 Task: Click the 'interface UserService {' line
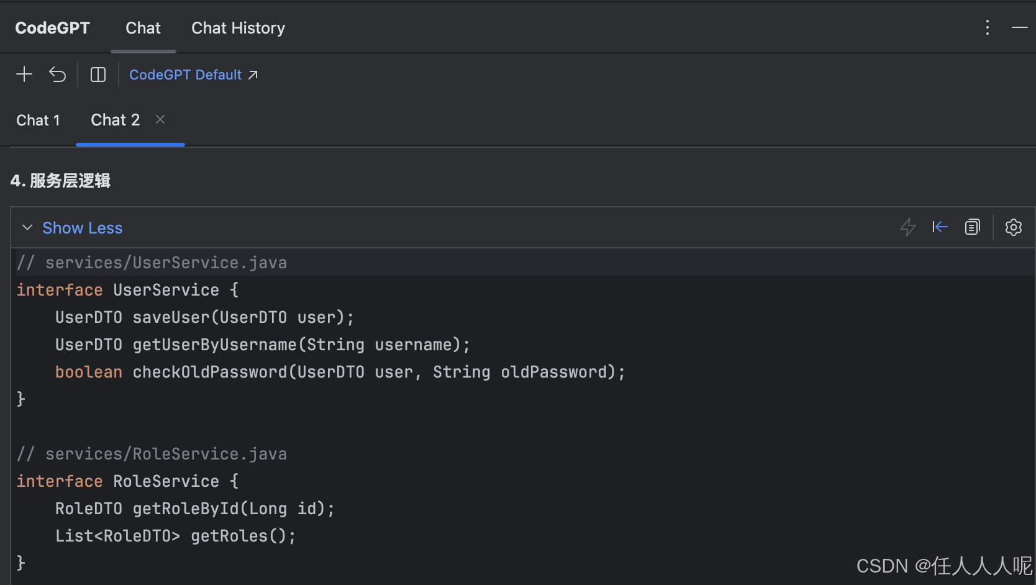pyautogui.click(x=127, y=290)
